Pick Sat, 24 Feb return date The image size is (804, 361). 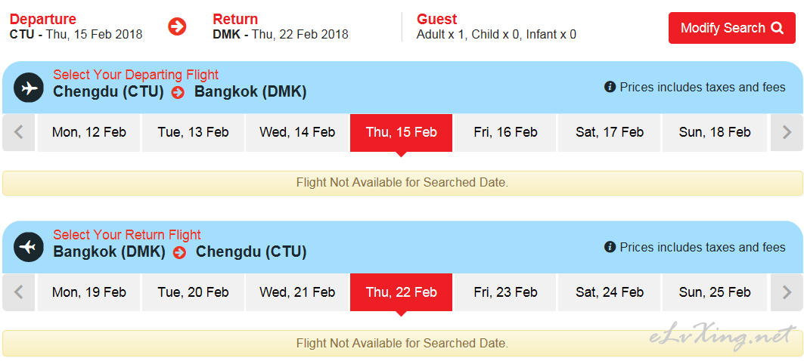(x=610, y=292)
